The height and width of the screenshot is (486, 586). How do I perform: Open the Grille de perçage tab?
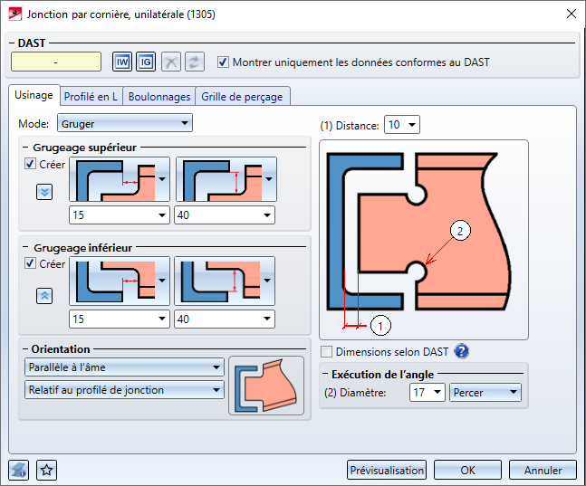tap(243, 96)
